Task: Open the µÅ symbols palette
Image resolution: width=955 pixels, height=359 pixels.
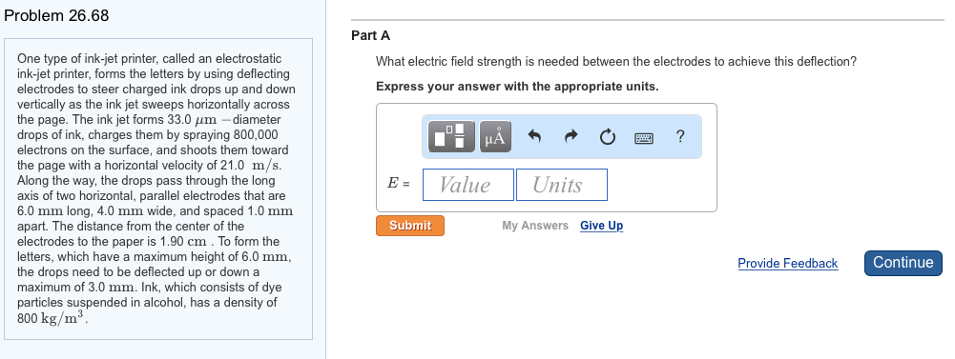Action: 495,136
